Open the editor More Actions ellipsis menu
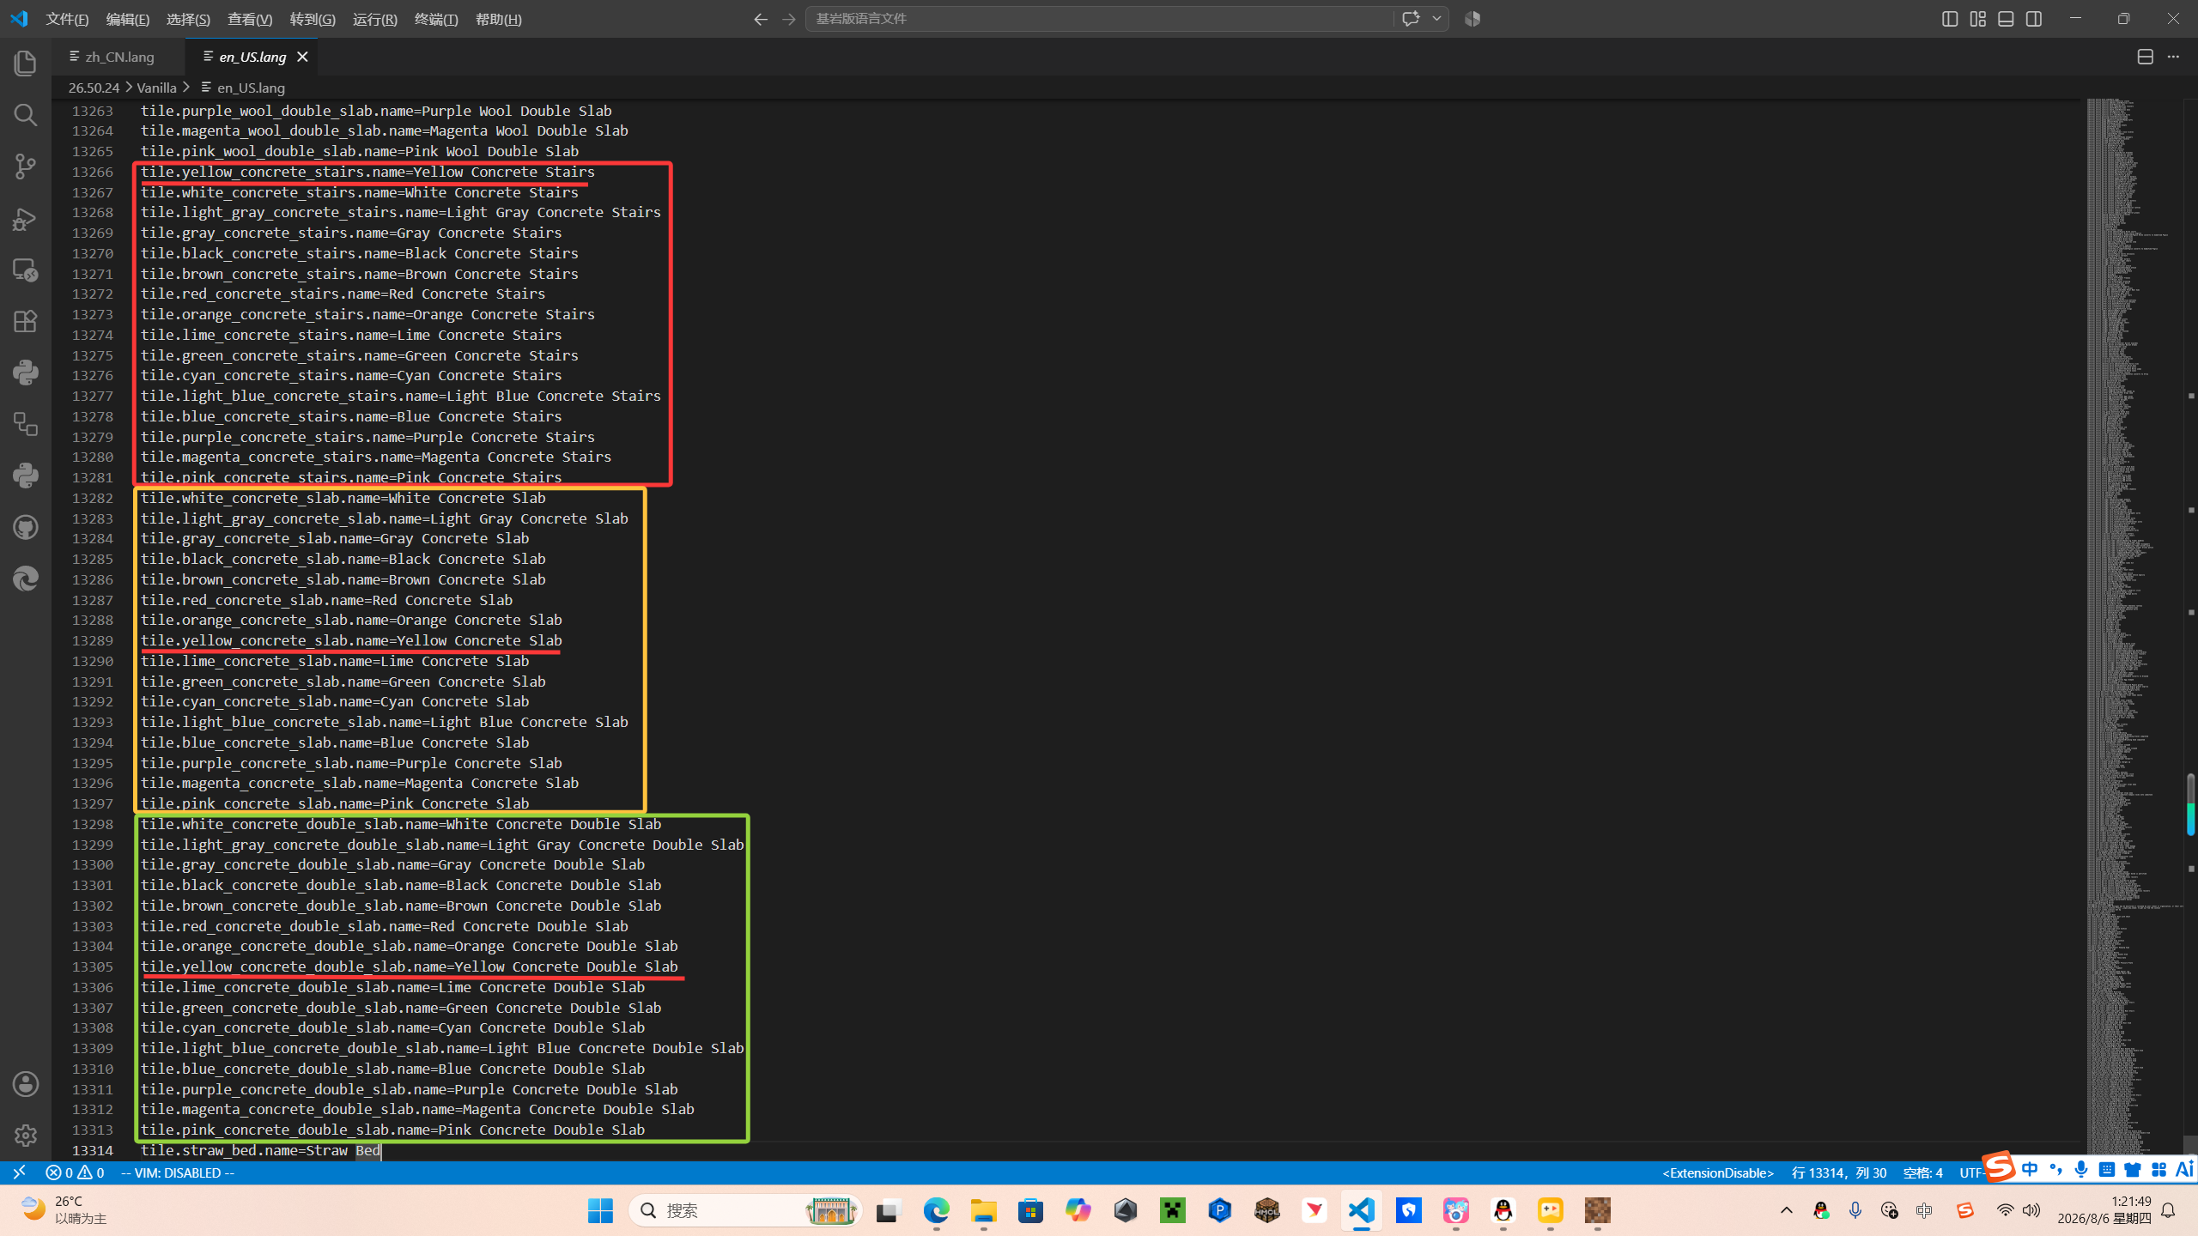Viewport: 2198px width, 1236px height. pyautogui.click(x=2173, y=57)
